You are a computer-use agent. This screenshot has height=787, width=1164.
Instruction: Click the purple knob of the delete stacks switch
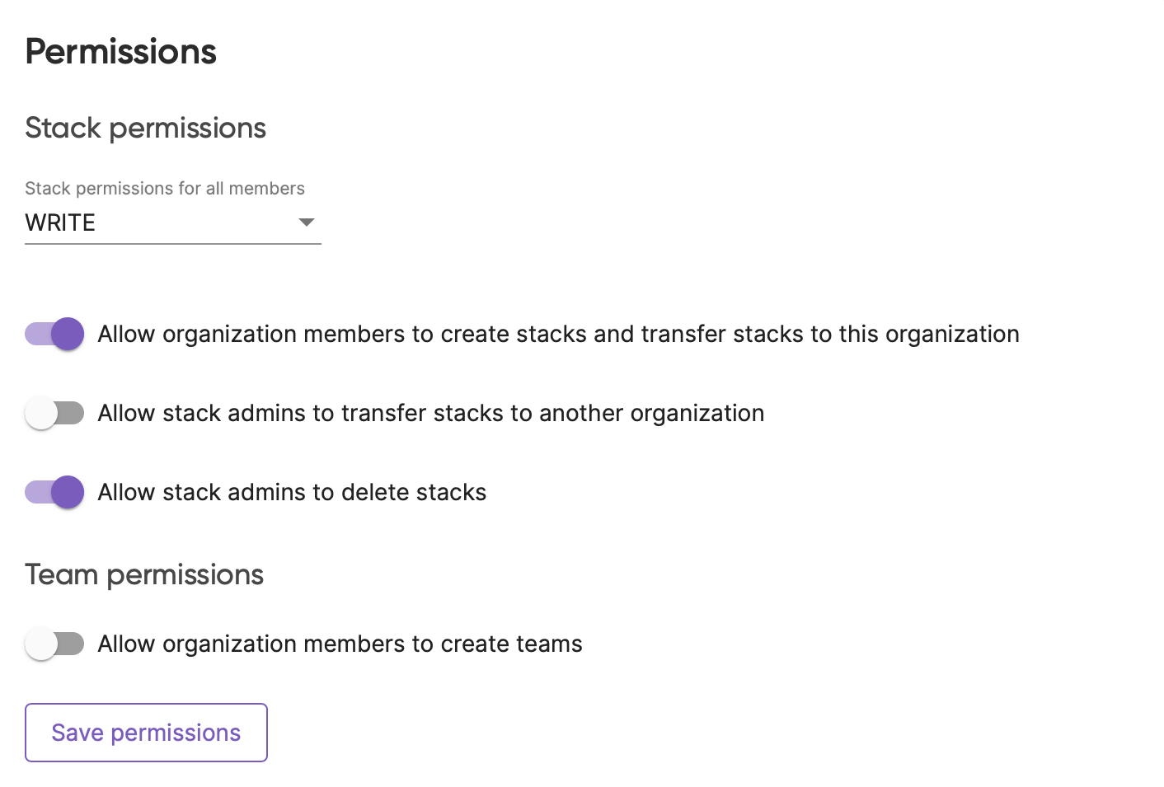(68, 492)
